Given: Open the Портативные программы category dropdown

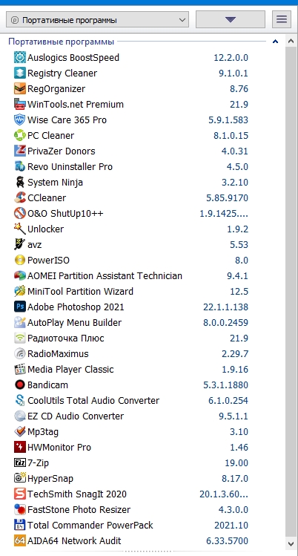Looking at the screenshot, I should [x=97, y=20].
